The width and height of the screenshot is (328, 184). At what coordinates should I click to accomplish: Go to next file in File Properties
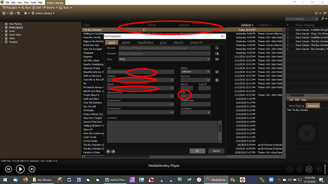pyautogui.click(x=113, y=151)
